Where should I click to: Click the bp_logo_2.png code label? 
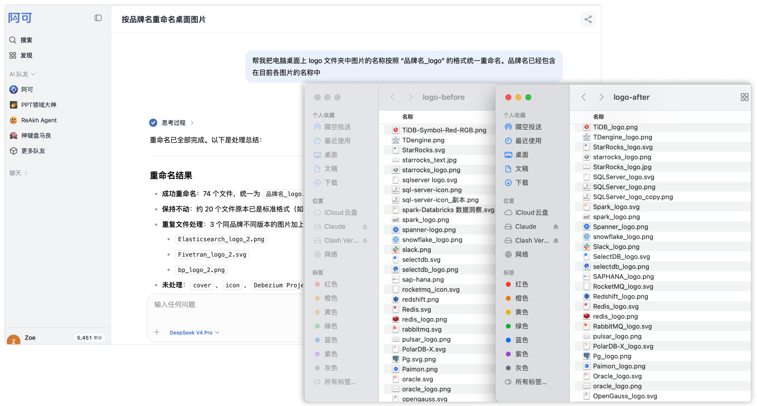click(201, 270)
